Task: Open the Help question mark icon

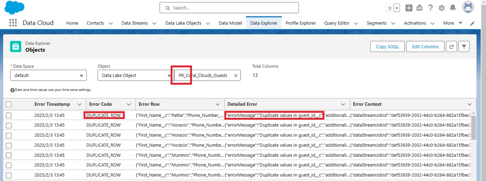Action: (431, 8)
